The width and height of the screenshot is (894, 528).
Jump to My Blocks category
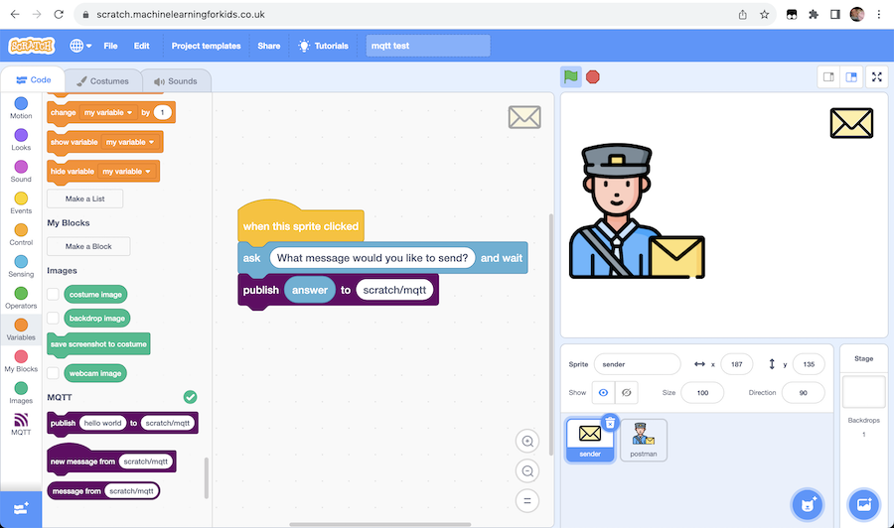pyautogui.click(x=21, y=361)
